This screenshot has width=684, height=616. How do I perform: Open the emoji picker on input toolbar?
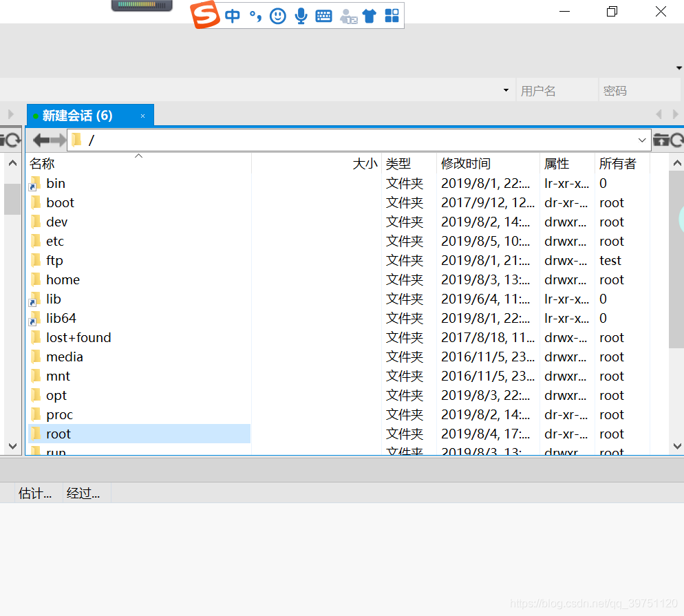[277, 15]
